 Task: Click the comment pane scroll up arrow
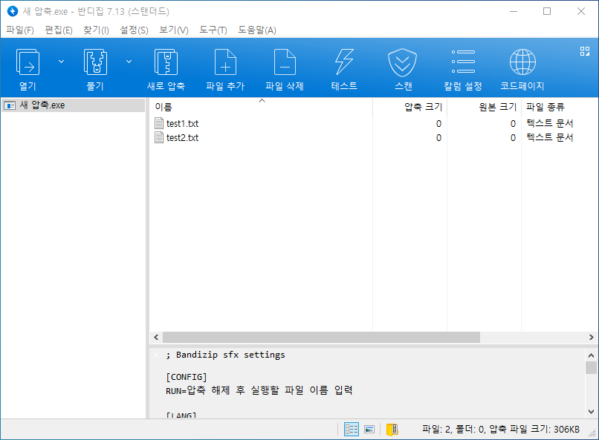click(591, 355)
